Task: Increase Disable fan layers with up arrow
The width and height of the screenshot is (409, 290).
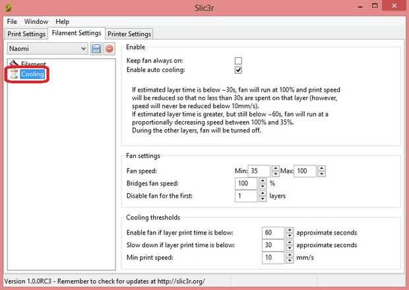Action: tap(263, 193)
